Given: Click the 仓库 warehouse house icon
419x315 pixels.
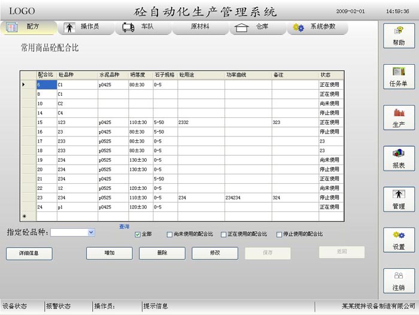Looking at the screenshot, I should tap(241, 28).
